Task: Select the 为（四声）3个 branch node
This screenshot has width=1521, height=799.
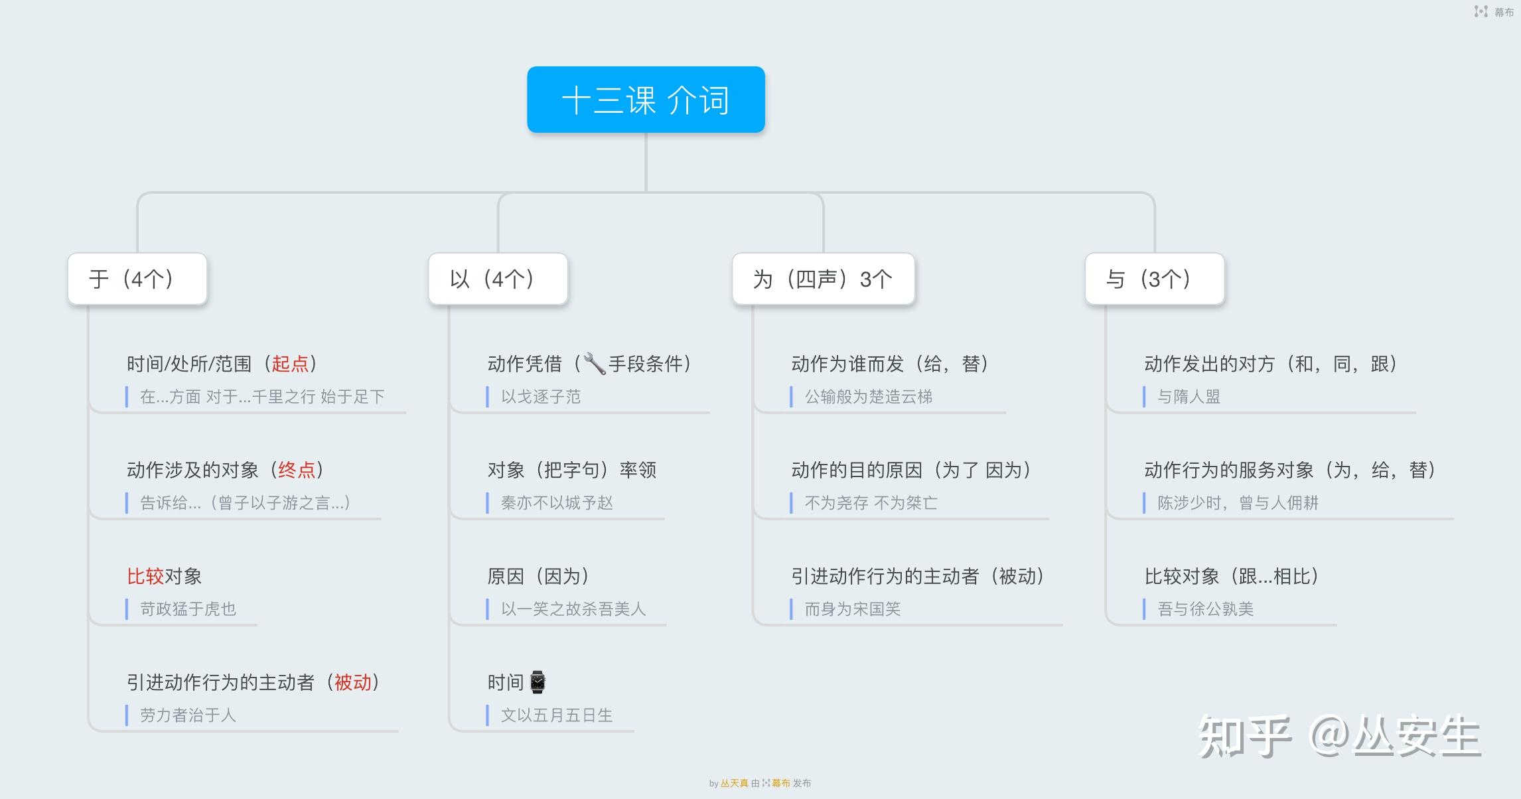Action: (x=823, y=279)
